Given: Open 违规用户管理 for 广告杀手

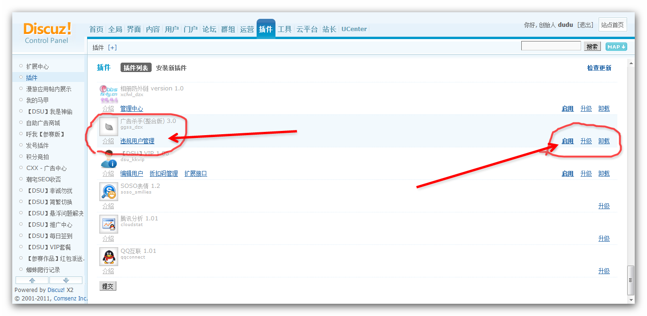Looking at the screenshot, I should (137, 141).
